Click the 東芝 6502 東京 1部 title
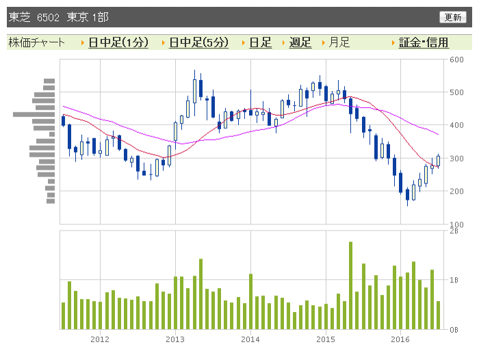This screenshot has height=351, width=479. (59, 17)
